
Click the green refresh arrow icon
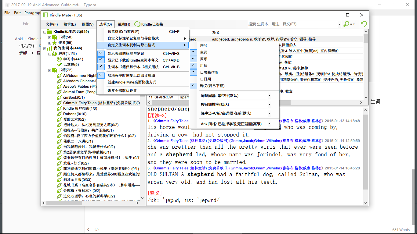tap(364, 24)
